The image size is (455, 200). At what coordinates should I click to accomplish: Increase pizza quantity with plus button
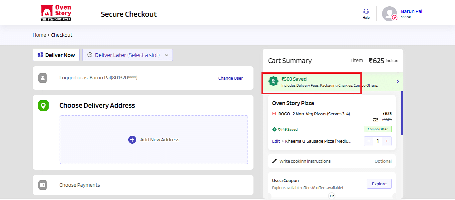(387, 141)
